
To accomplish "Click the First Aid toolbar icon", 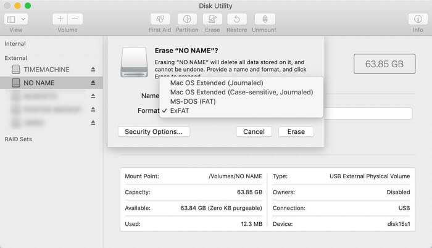I will (x=160, y=19).
